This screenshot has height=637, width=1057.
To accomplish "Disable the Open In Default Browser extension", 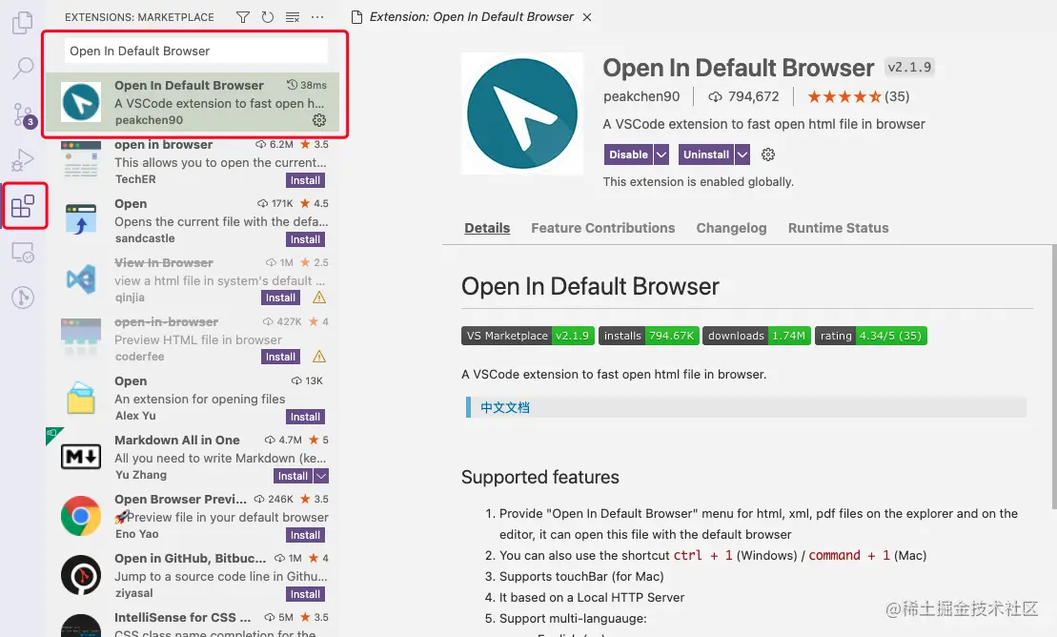I will (628, 154).
